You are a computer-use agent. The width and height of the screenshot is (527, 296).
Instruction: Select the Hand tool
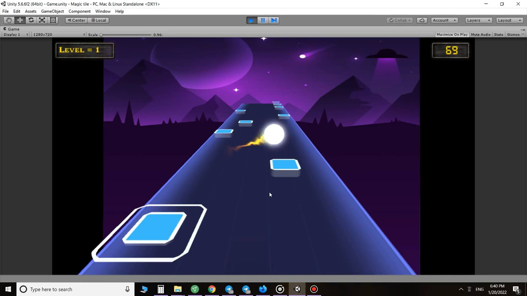(9, 20)
